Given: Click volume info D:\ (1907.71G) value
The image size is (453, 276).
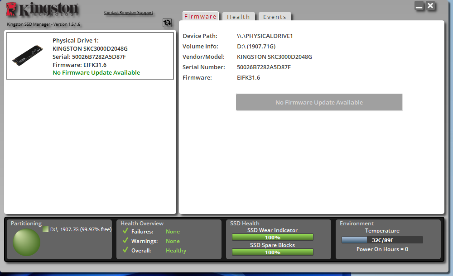Looking at the screenshot, I should [x=256, y=47].
